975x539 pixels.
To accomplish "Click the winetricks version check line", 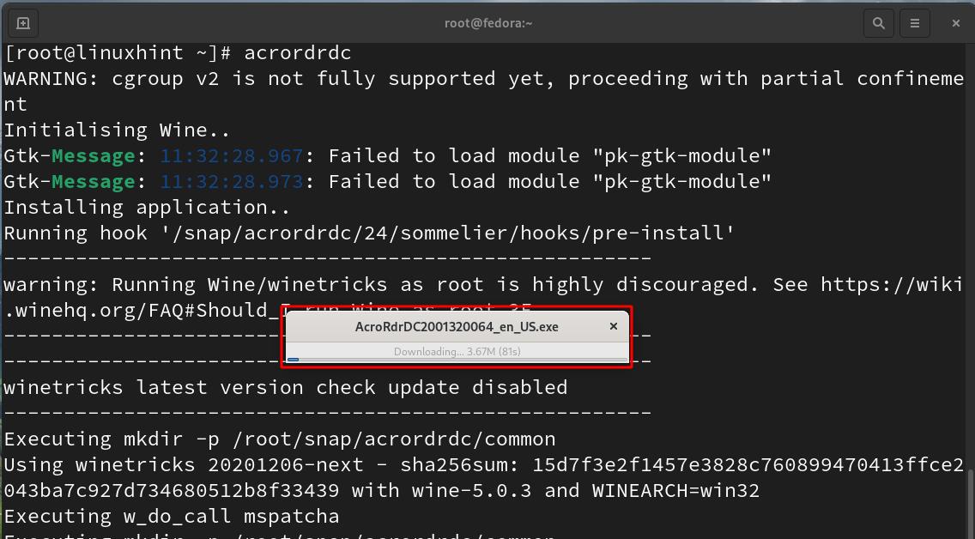I will (x=286, y=387).
